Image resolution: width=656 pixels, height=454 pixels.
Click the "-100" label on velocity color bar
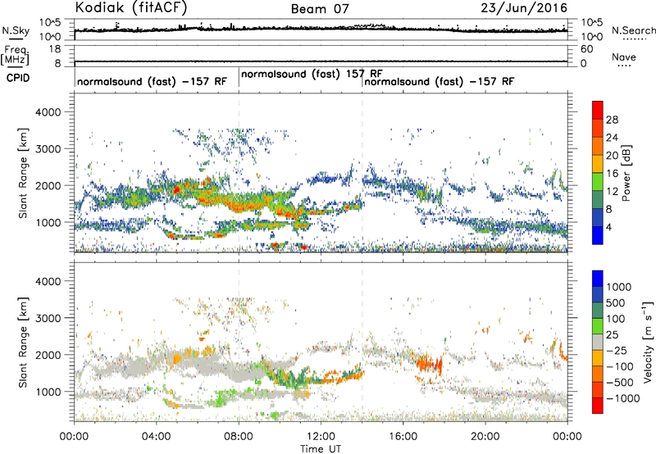tap(620, 366)
